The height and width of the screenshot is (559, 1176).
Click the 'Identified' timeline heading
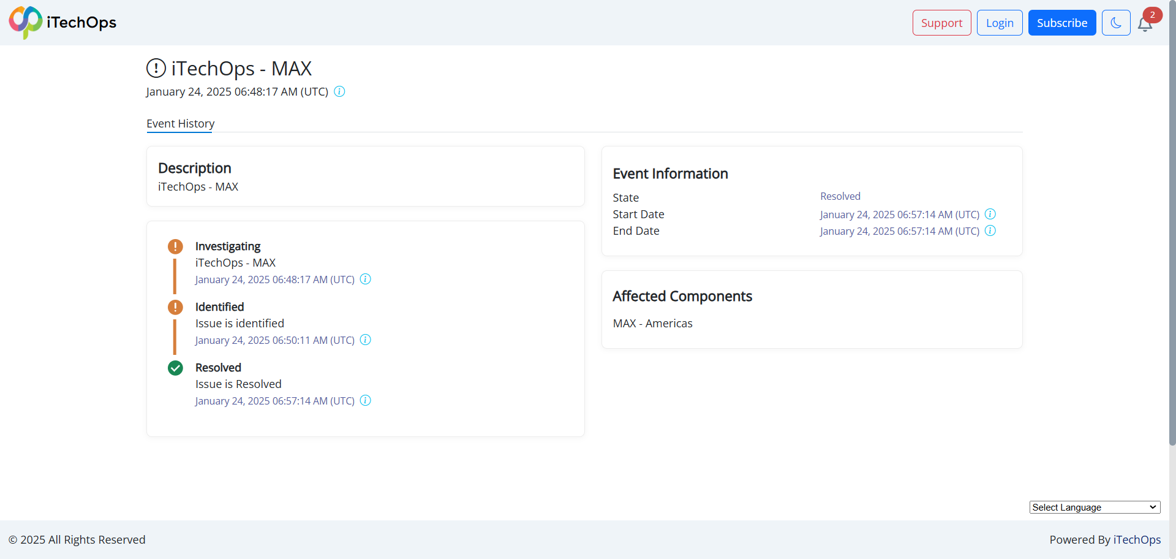219,307
